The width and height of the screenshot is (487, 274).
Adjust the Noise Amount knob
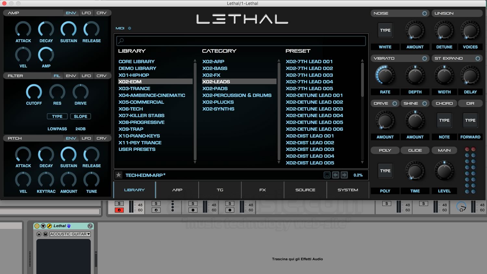point(415,31)
